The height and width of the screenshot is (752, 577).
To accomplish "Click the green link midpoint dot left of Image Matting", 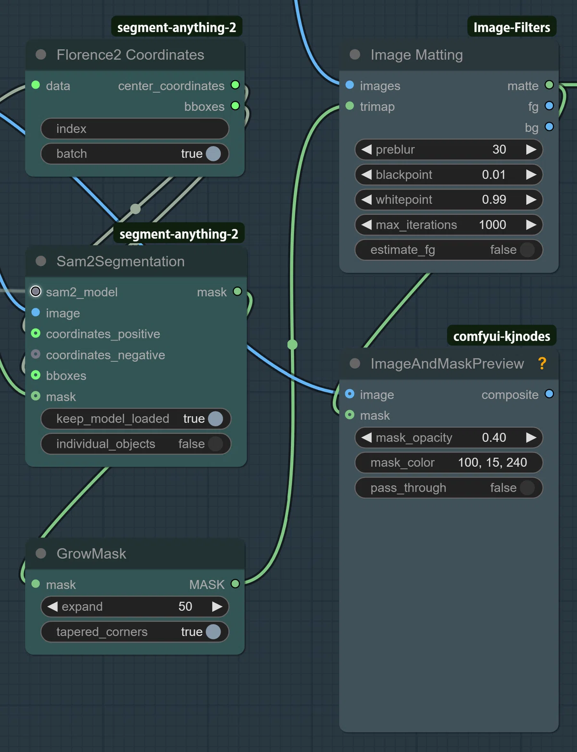I will [292, 345].
